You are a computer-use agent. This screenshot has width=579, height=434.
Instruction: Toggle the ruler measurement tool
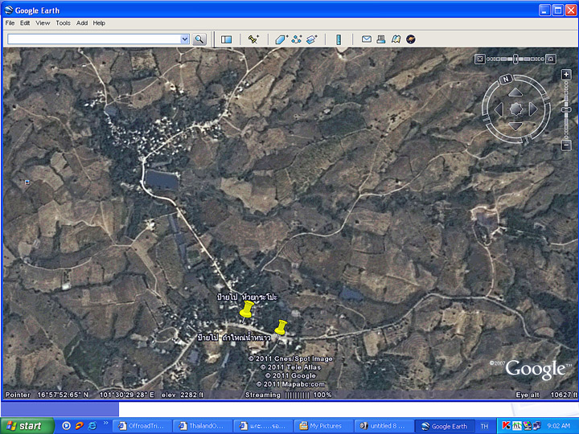pos(339,39)
